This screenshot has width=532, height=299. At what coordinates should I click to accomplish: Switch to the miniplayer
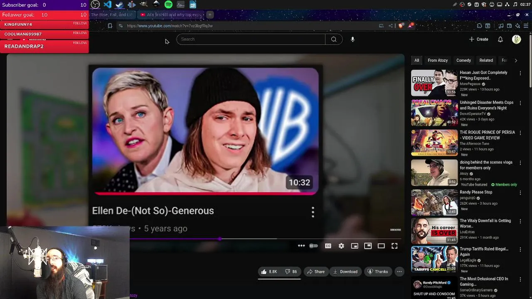click(x=355, y=246)
